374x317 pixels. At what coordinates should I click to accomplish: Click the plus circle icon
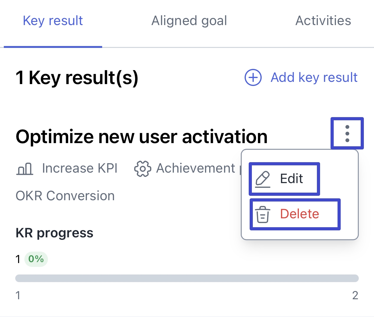click(253, 77)
